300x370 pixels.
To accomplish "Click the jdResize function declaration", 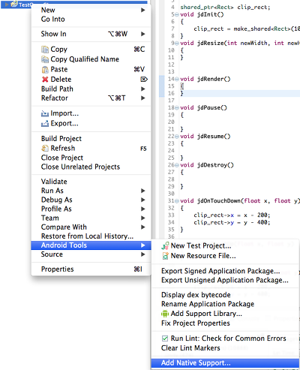I will [x=240, y=44].
